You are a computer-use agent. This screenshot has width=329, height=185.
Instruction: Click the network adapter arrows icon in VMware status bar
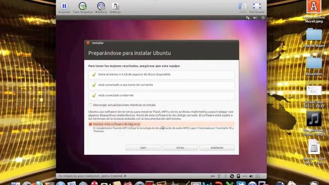(245, 176)
